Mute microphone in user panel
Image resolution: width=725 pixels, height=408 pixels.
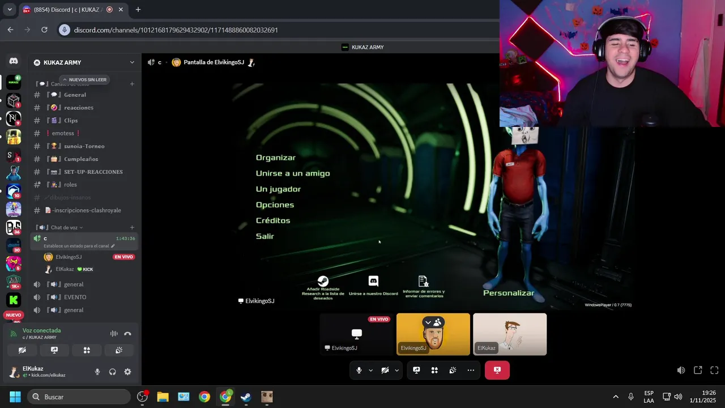pyautogui.click(x=97, y=372)
